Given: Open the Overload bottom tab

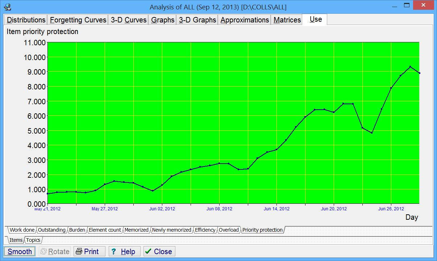Looking at the screenshot, I should coord(229,230).
